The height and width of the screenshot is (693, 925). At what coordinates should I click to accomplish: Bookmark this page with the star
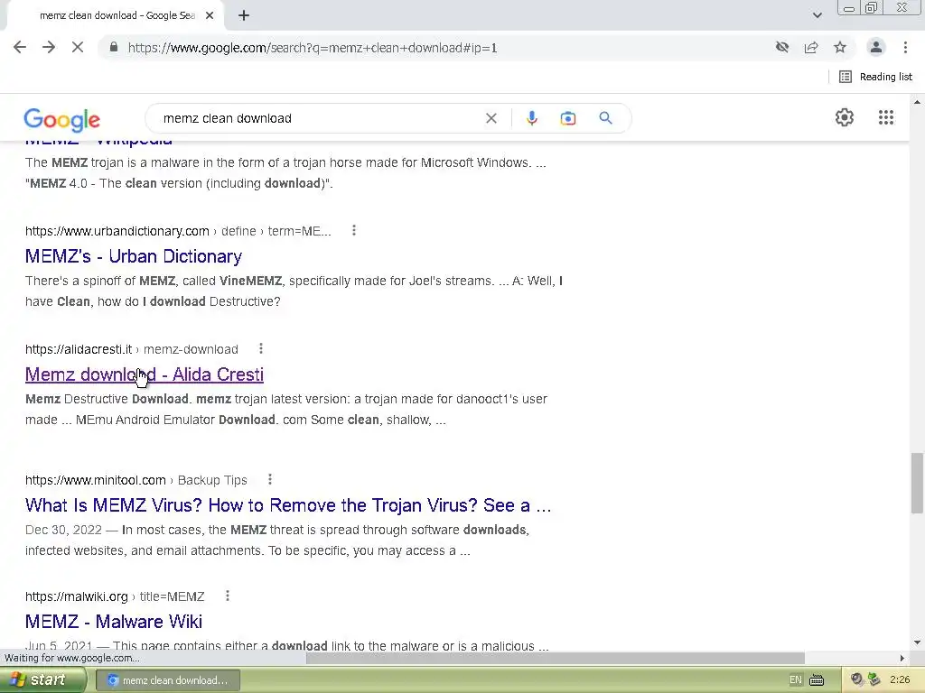coord(840,47)
